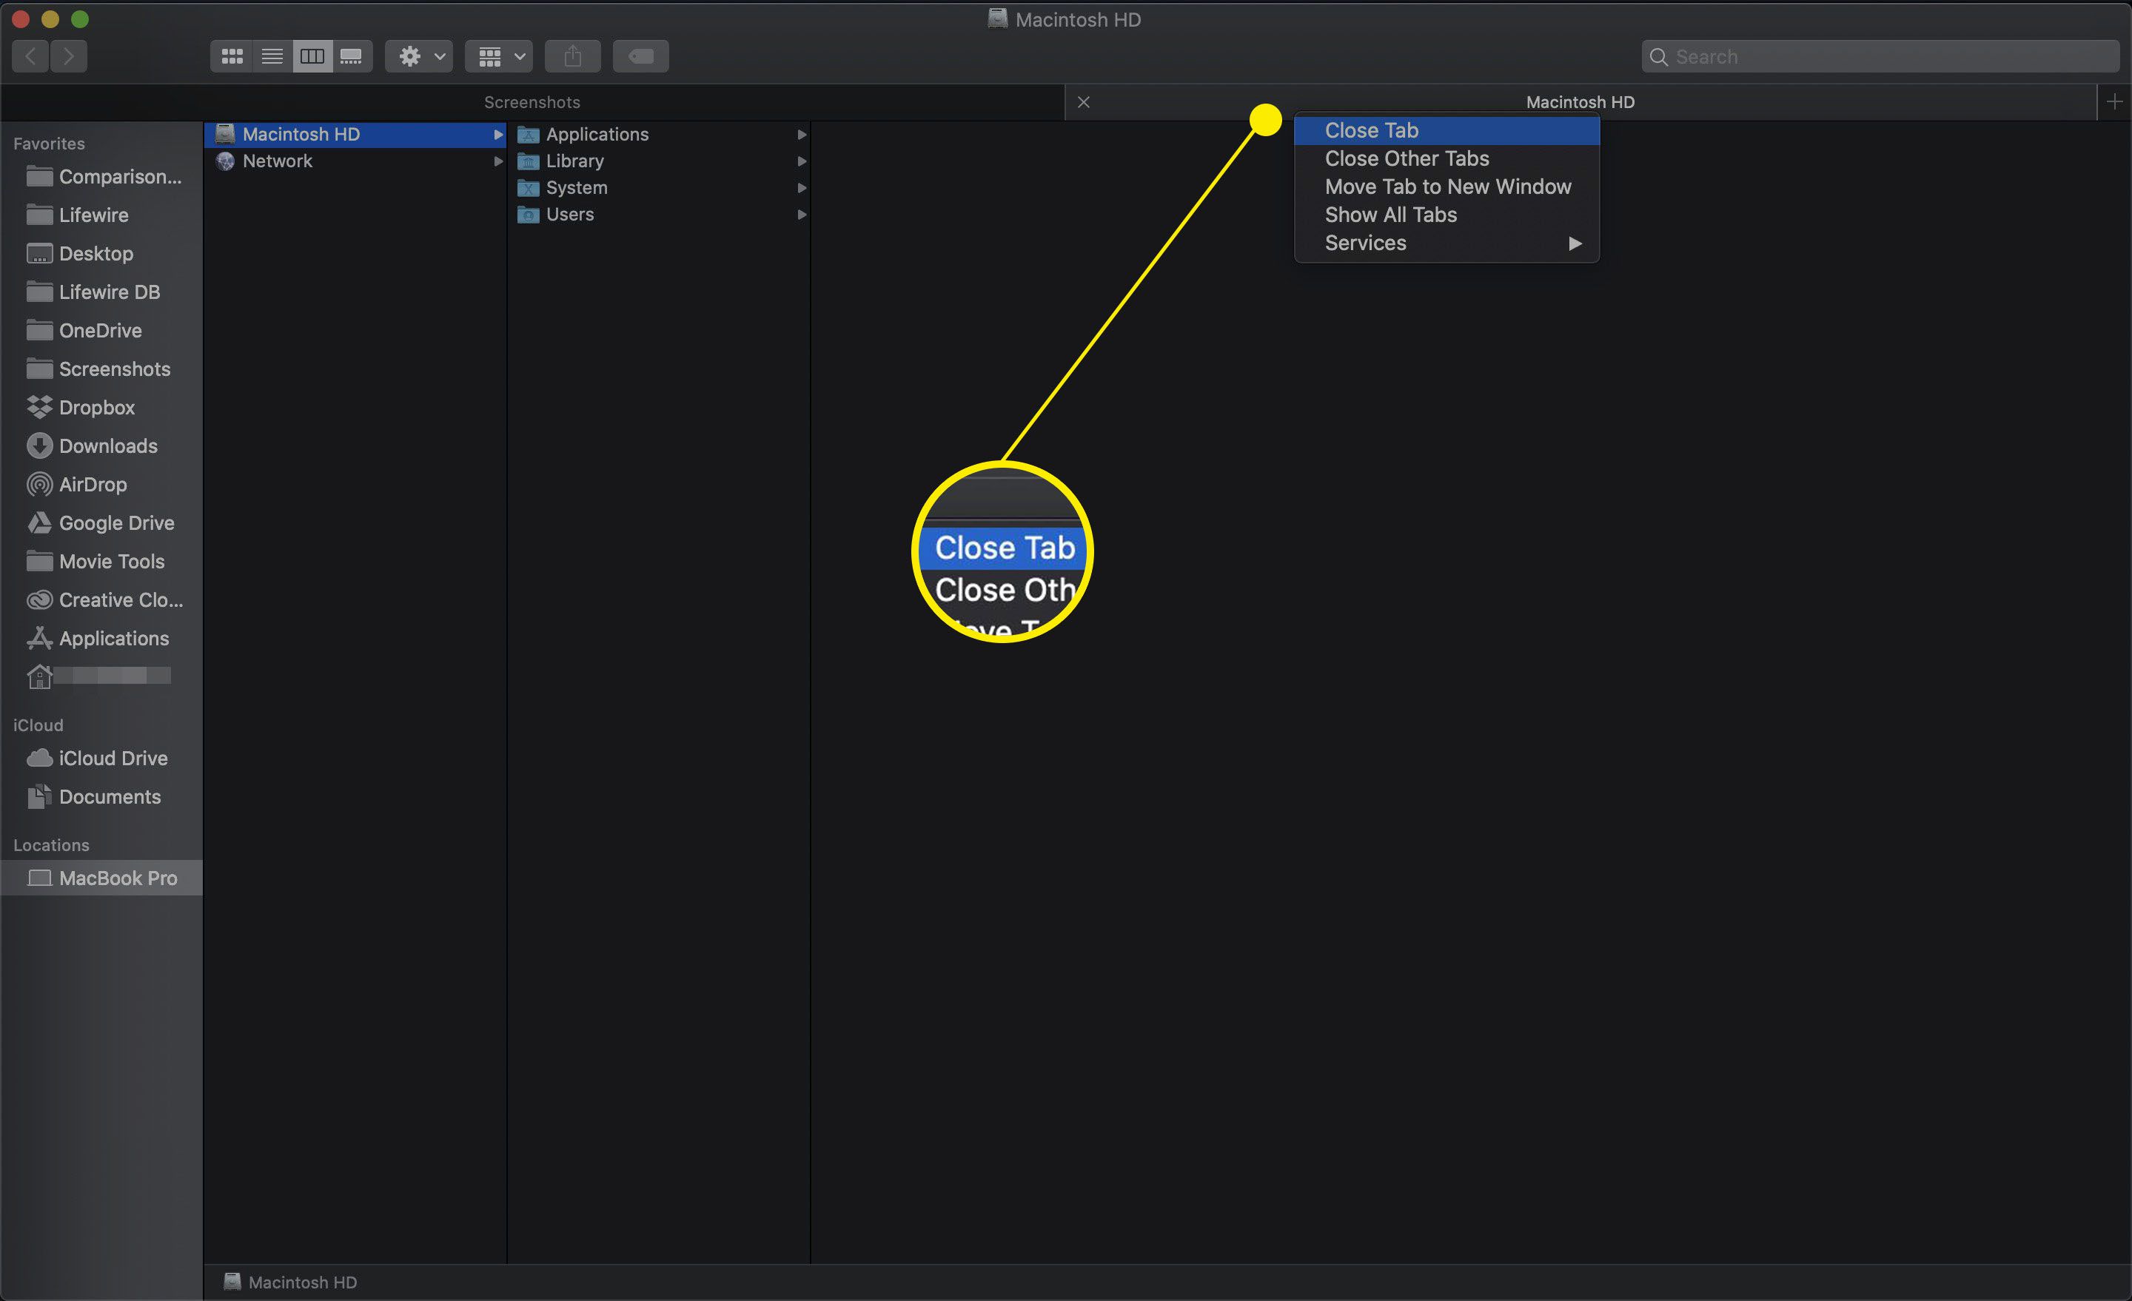
Task: Click the Screenshots tab in Finder
Action: pos(533,101)
